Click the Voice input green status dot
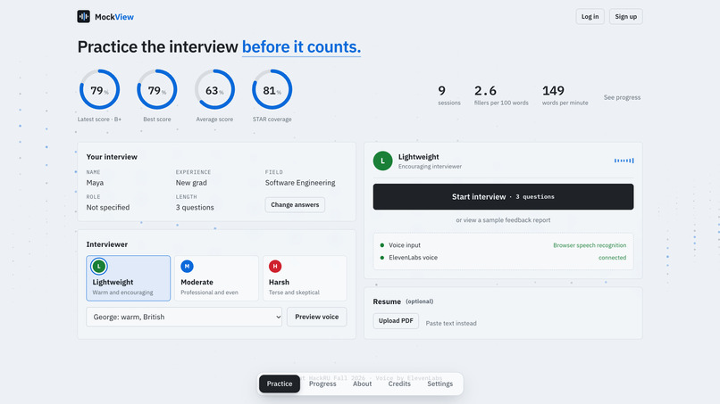The width and height of the screenshot is (720, 404). pyautogui.click(x=382, y=245)
